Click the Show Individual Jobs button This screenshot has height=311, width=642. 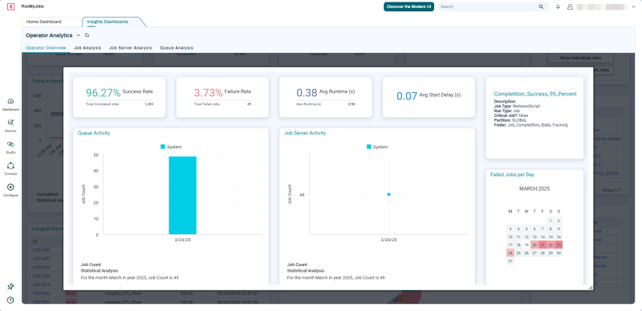579,58
